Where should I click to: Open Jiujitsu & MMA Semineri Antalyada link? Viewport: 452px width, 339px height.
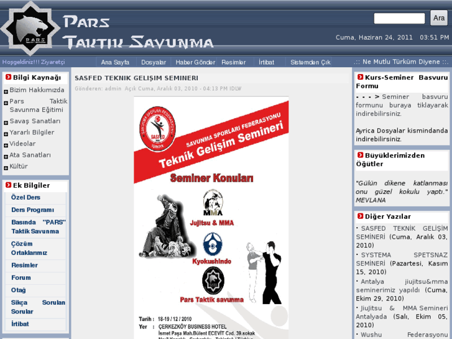point(402,312)
